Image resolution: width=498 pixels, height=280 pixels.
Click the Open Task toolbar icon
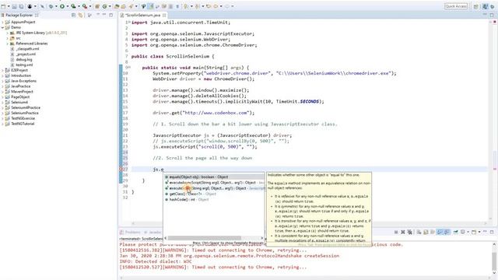123,6
